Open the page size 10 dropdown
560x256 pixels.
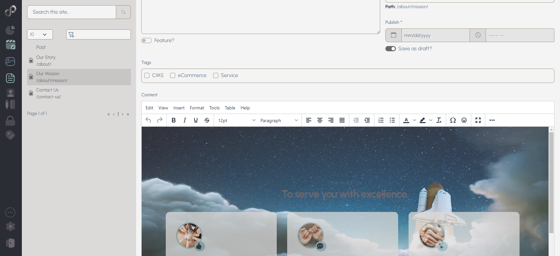[x=40, y=34]
